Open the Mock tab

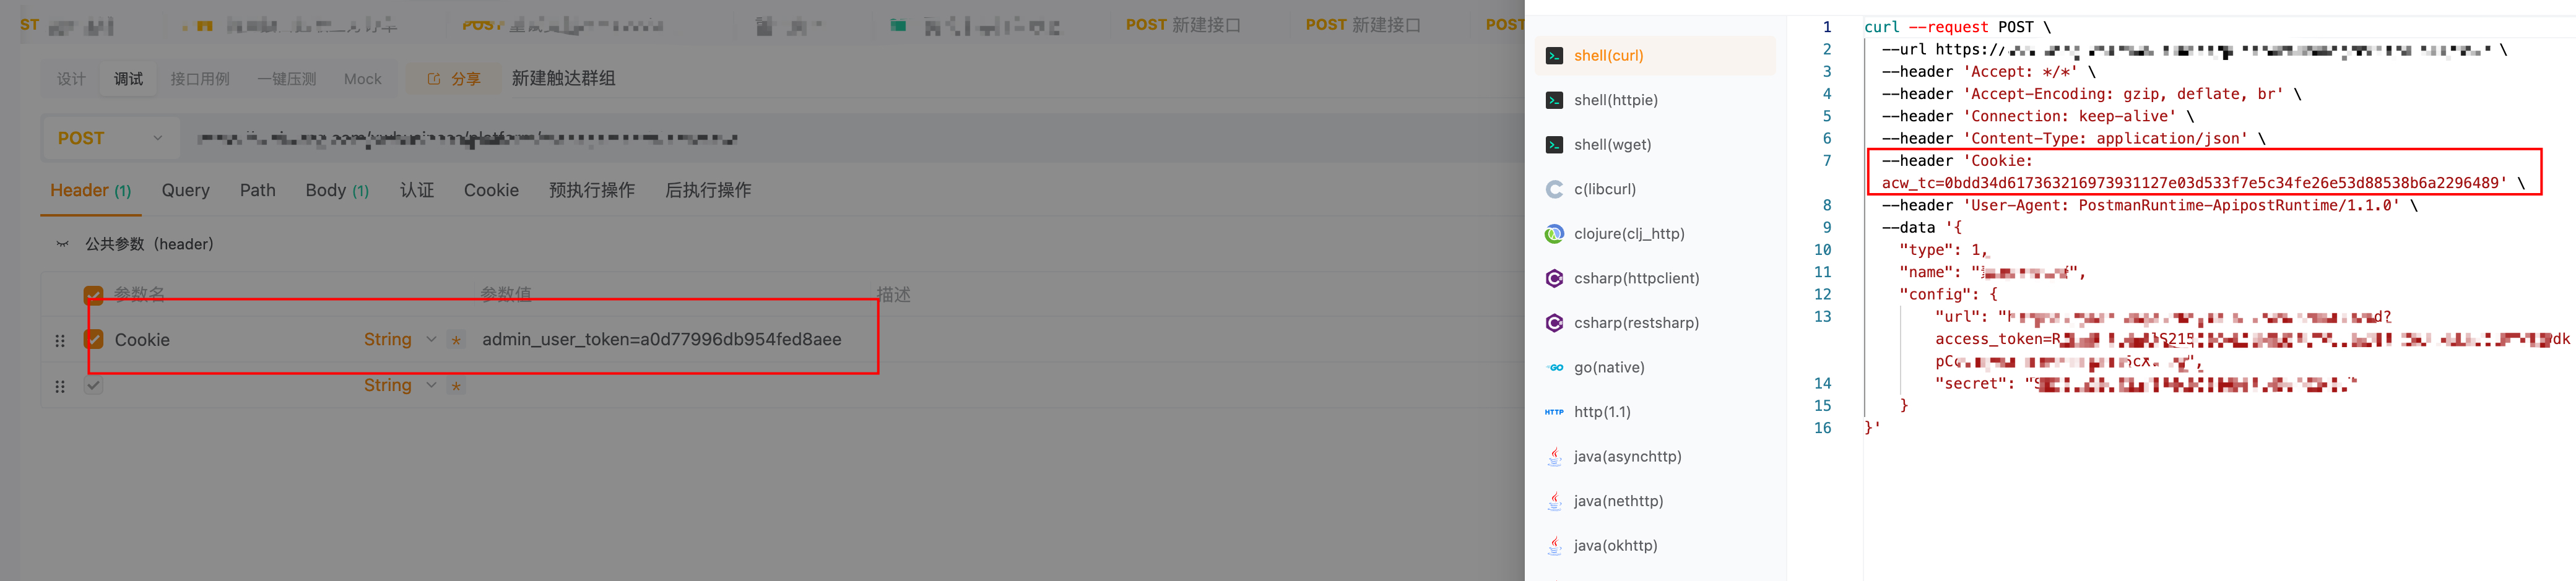363,79
